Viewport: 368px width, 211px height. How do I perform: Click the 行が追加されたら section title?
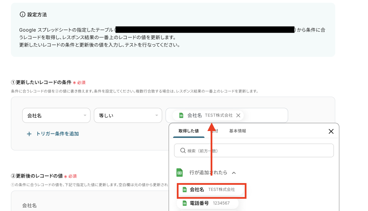208,173
